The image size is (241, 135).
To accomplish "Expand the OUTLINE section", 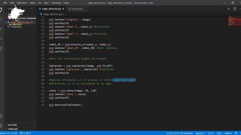I will click(x=20, y=125).
